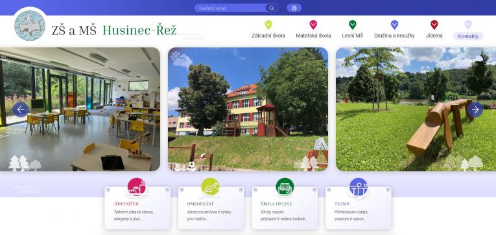Click the print icon in top bar
Viewport: 496px width, 235px height.
(294, 8)
